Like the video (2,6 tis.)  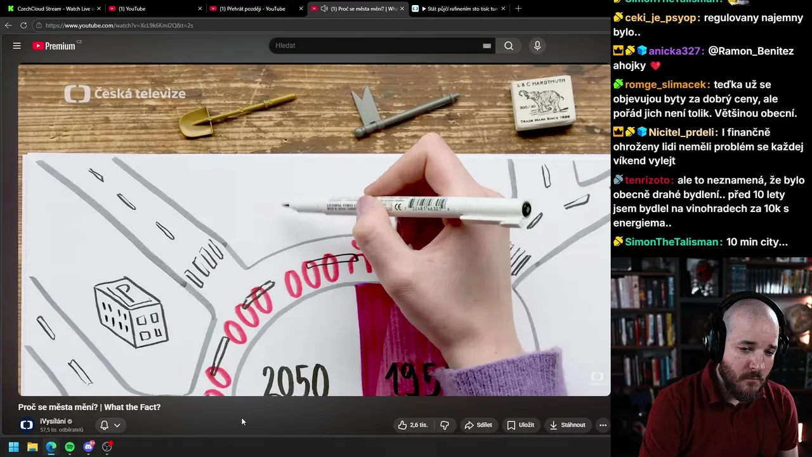pyautogui.click(x=413, y=425)
